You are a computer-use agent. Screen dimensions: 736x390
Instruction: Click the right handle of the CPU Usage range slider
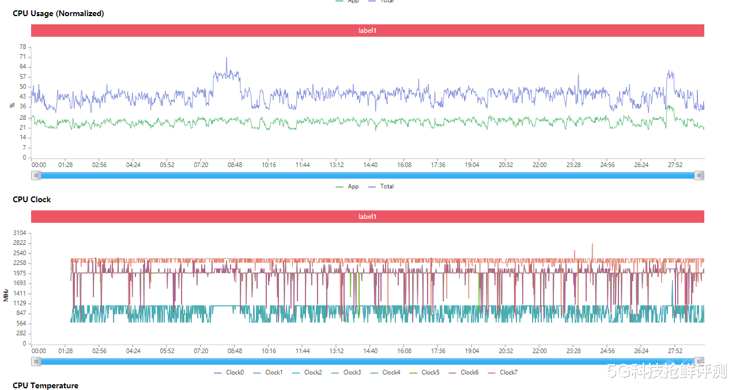[x=699, y=175]
